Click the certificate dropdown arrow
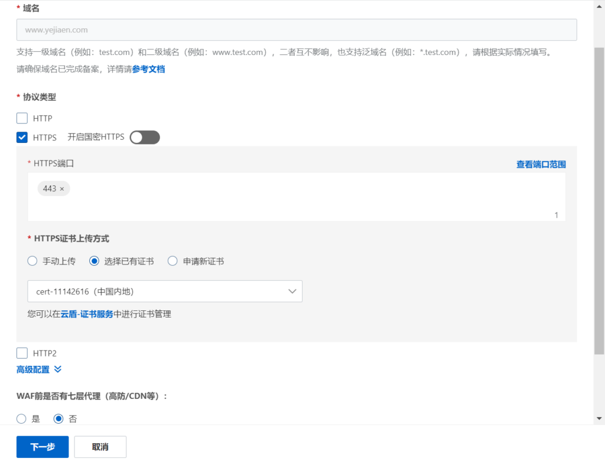Viewport: 605px width, 468px height. 292,291
